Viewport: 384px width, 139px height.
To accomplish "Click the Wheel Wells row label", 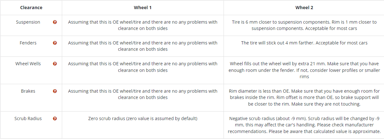I will point(28,64).
